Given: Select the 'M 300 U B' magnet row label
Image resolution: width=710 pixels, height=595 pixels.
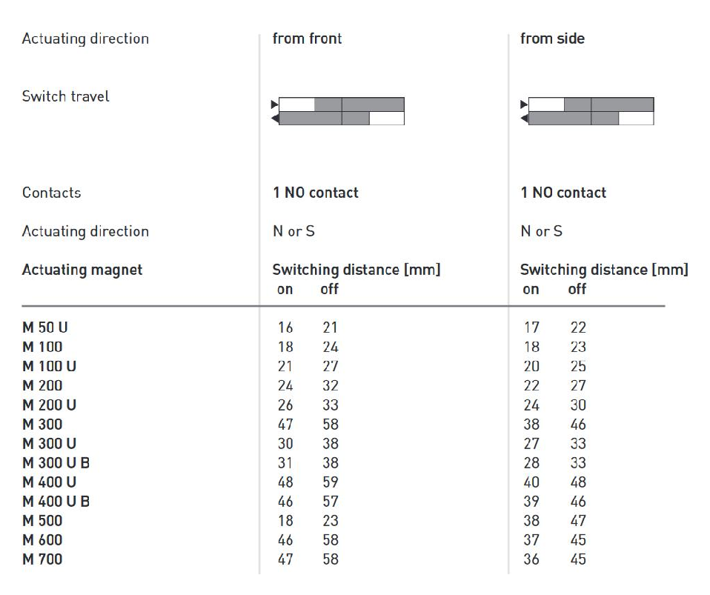Looking at the screenshot, I should click(56, 463).
